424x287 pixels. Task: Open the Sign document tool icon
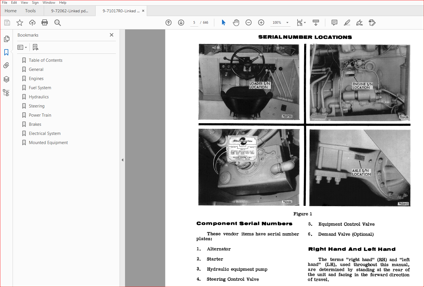pos(359,23)
